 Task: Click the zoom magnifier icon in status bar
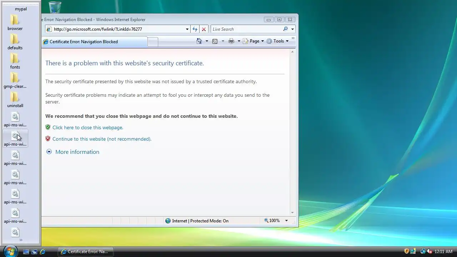(266, 221)
